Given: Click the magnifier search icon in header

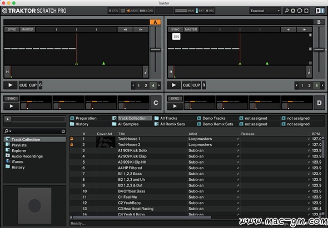Looking at the screenshot, I should click(286, 11).
